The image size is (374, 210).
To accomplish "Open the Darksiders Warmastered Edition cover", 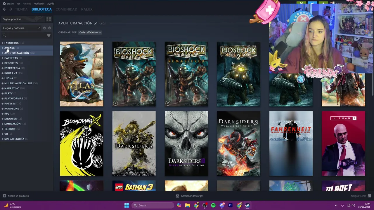I will pos(238,143).
